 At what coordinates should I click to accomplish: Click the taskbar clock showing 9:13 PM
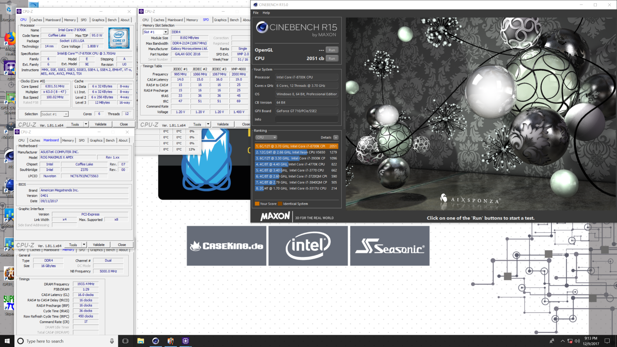[x=591, y=341]
